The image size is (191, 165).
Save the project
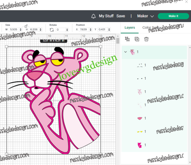[x=121, y=16]
